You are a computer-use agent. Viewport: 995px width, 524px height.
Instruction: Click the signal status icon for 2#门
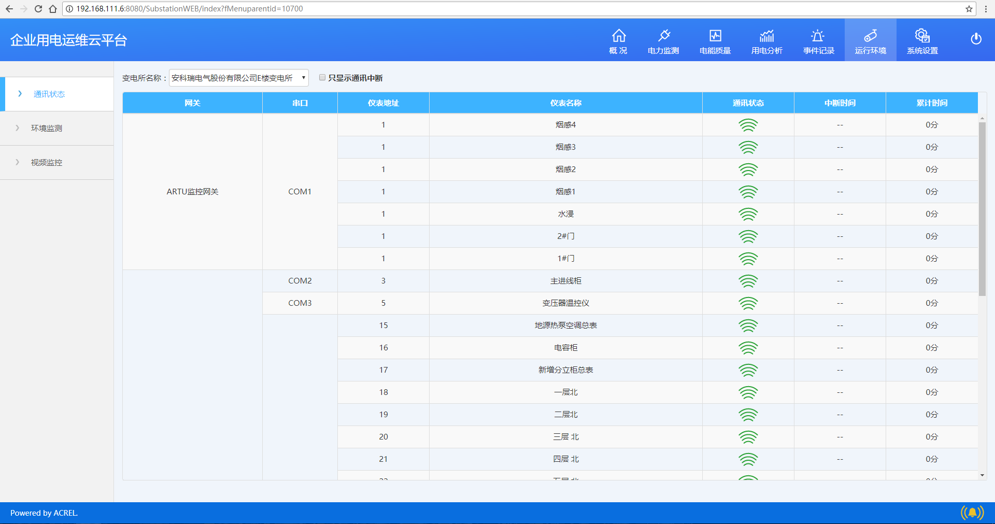pyautogui.click(x=748, y=236)
